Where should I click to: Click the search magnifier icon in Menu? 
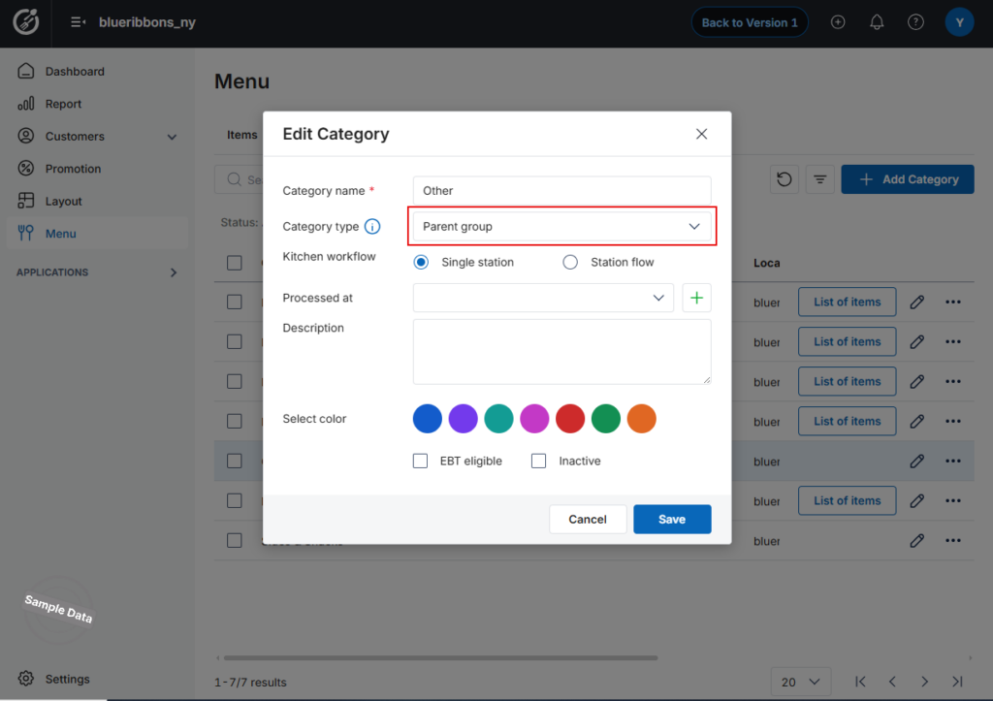(x=235, y=179)
